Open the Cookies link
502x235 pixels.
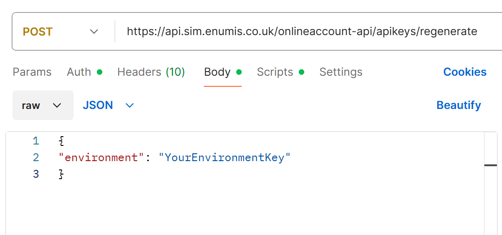click(464, 72)
